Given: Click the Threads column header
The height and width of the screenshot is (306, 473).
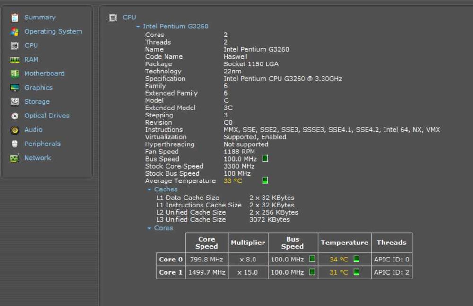Looking at the screenshot, I should 392,243.
